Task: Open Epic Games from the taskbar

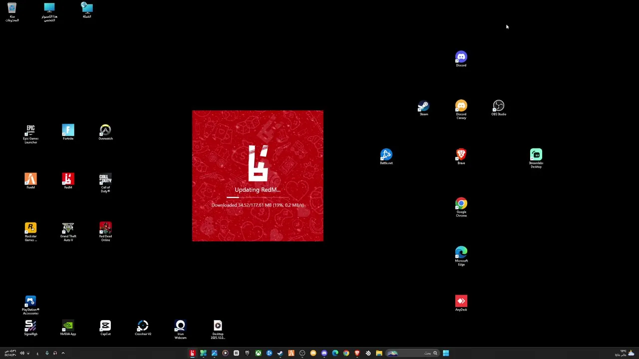Action: tap(247, 353)
